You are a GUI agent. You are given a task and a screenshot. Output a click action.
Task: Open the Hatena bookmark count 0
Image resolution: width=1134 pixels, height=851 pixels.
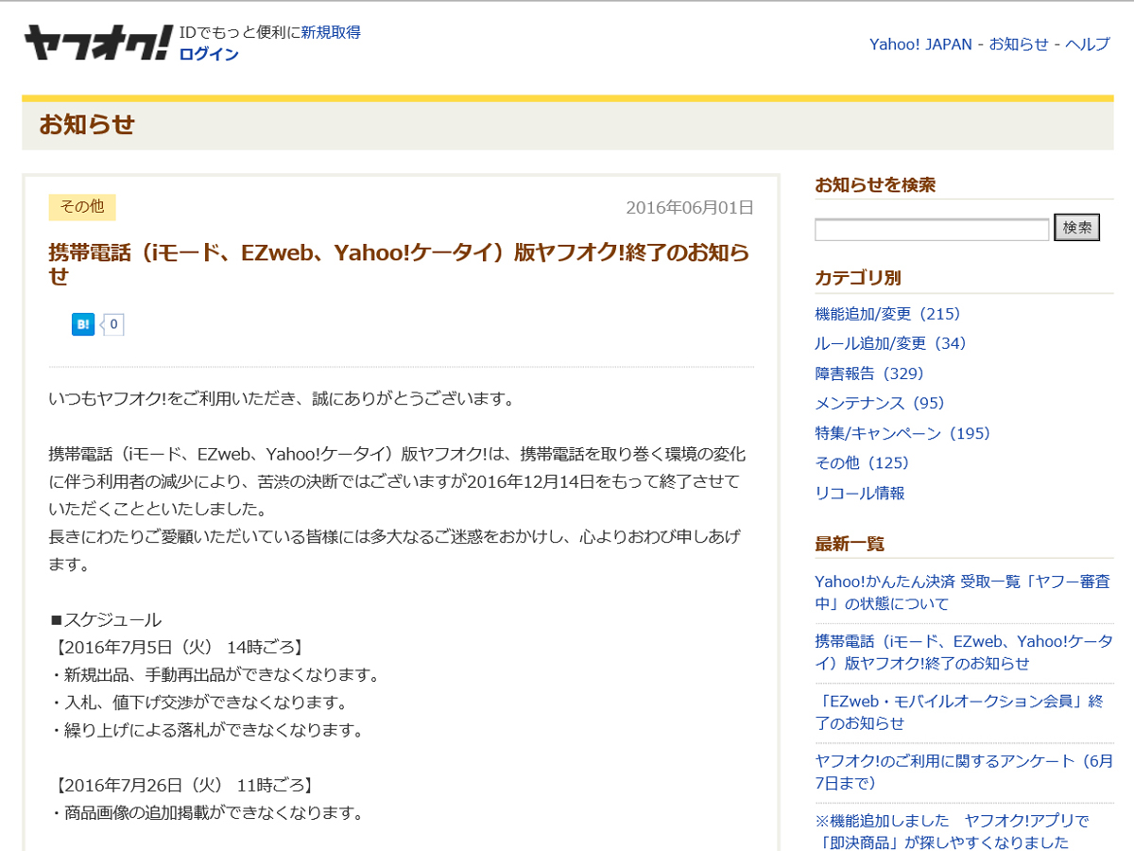pyautogui.click(x=112, y=324)
